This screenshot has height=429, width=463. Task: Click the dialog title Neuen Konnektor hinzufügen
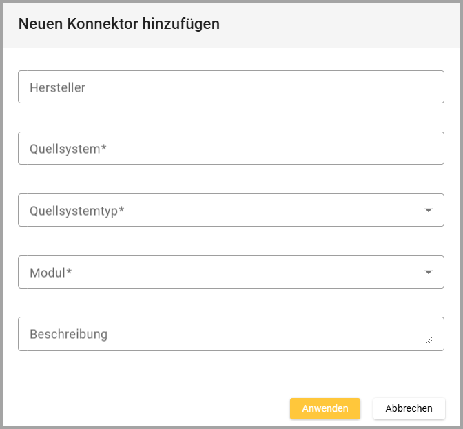coord(119,24)
